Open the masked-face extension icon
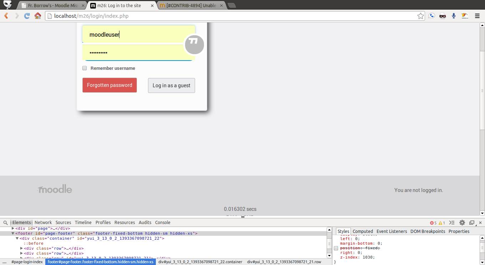485x265 pixels. click(x=443, y=16)
